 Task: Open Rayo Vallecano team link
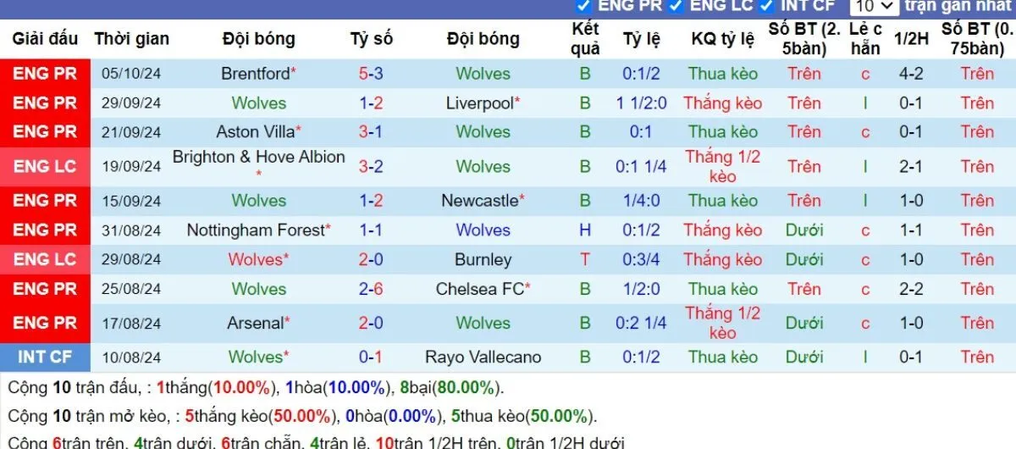(483, 358)
